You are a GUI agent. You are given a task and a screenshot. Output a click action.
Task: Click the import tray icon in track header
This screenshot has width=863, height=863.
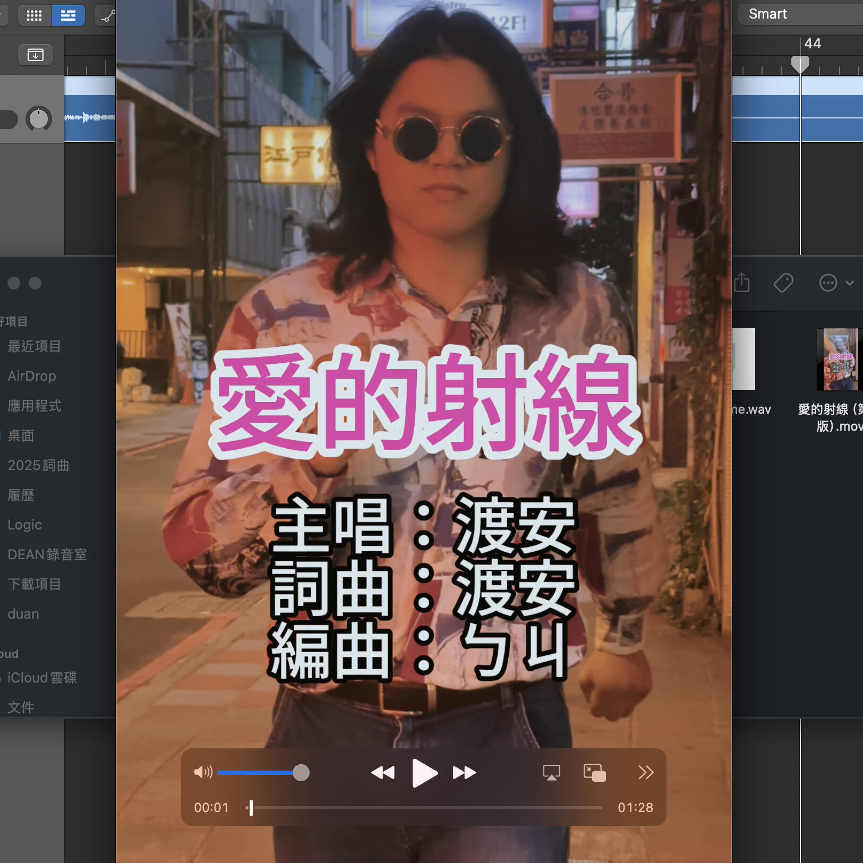click(36, 55)
